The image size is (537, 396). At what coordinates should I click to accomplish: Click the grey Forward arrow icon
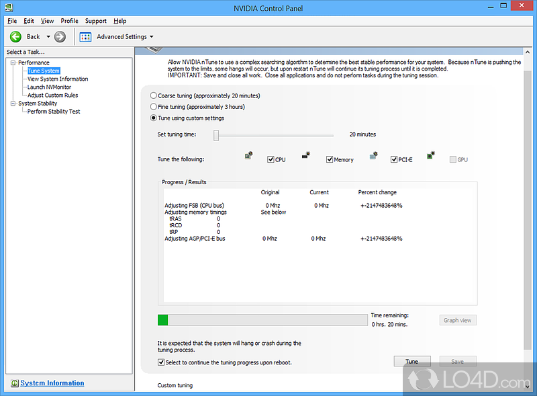[60, 36]
